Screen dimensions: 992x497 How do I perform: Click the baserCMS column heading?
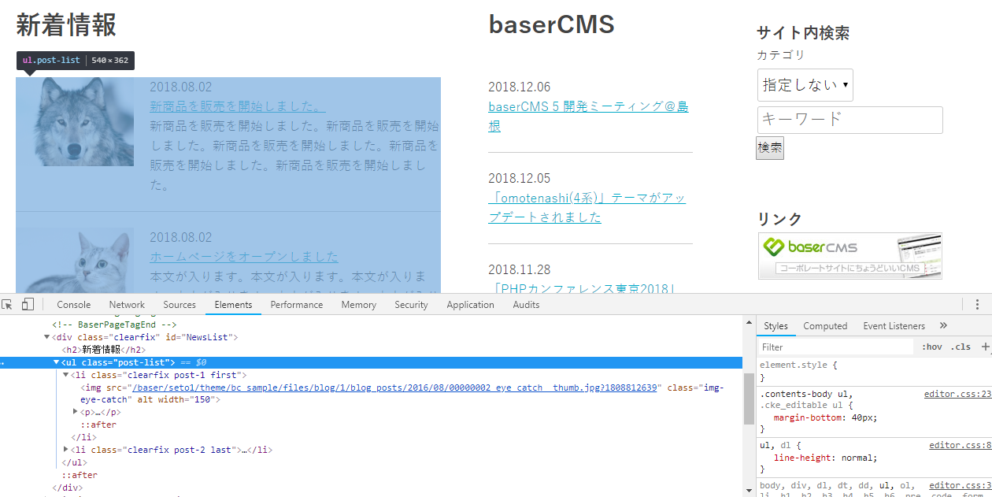(x=551, y=24)
